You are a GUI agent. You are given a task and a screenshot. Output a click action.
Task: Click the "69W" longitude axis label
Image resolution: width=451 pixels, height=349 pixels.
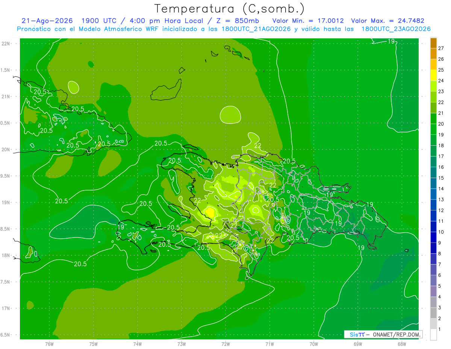coord(358,344)
